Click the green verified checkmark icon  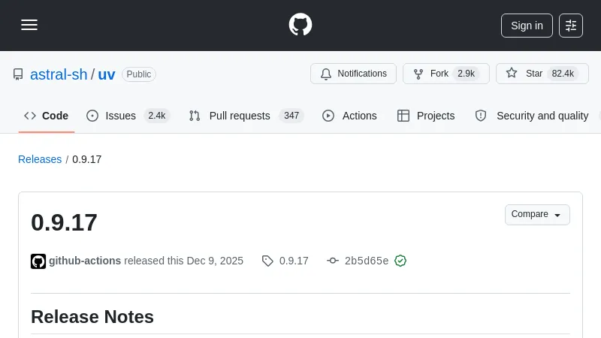tap(400, 261)
